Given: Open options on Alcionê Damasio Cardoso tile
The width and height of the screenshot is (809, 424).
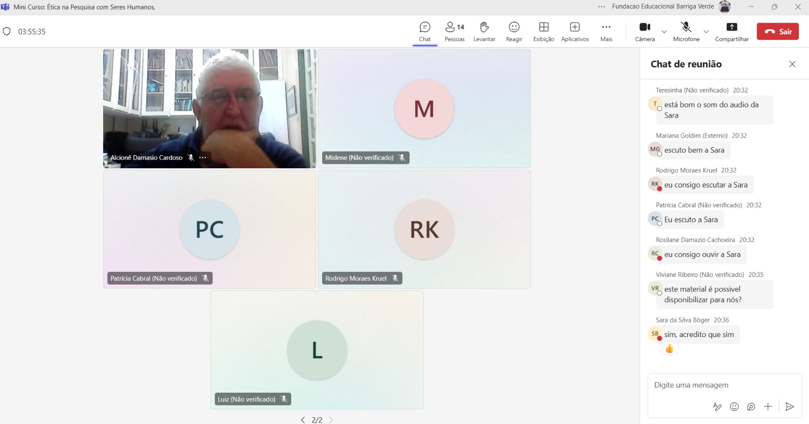Looking at the screenshot, I should [203, 158].
